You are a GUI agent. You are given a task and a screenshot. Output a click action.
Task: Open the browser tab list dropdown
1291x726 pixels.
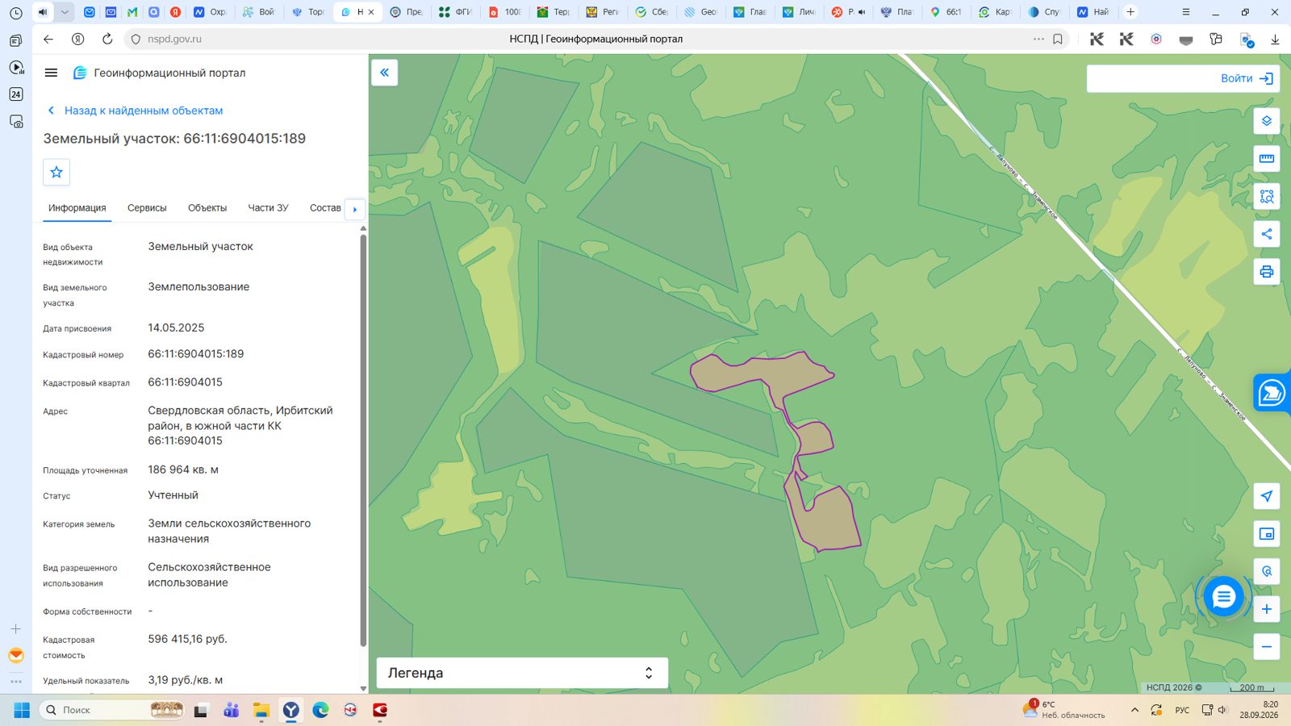[x=65, y=12]
